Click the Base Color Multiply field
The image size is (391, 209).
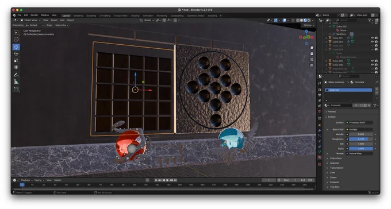(x=359, y=130)
